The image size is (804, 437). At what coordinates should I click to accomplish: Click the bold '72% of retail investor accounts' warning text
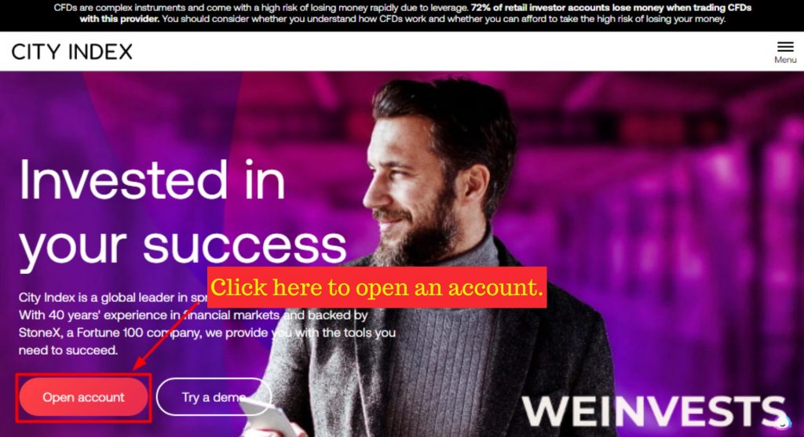541,8
